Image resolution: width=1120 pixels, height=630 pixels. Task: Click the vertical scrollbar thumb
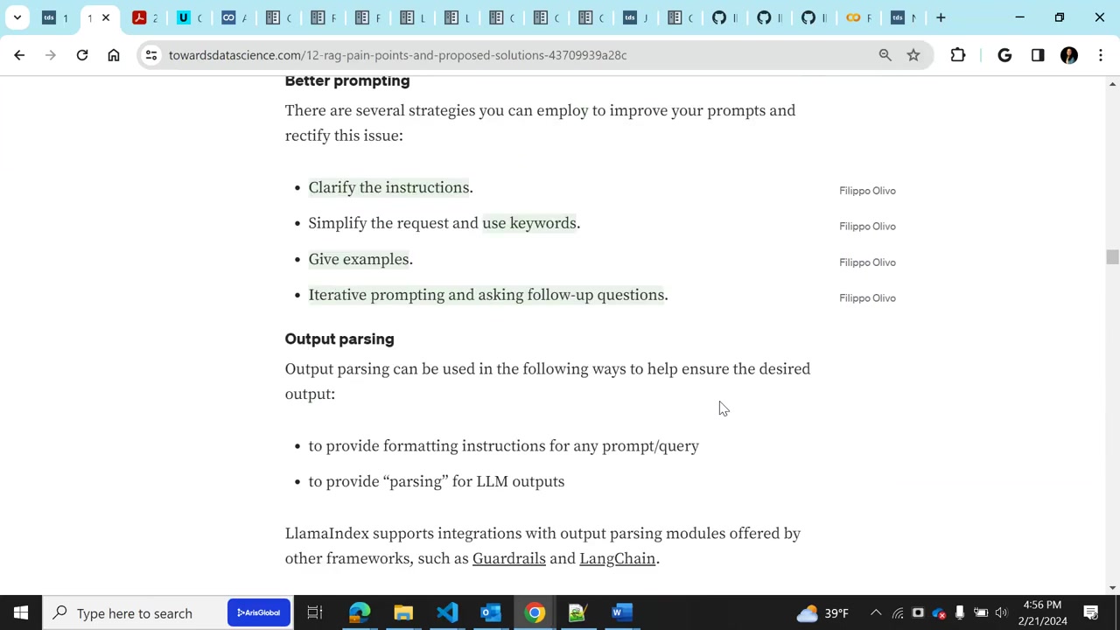click(1112, 256)
